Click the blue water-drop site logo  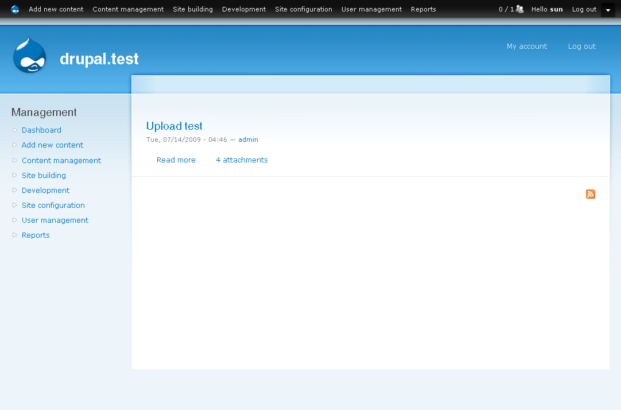point(29,55)
